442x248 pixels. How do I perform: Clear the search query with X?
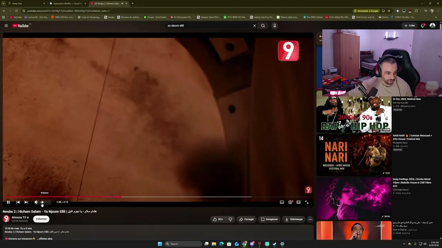click(254, 25)
